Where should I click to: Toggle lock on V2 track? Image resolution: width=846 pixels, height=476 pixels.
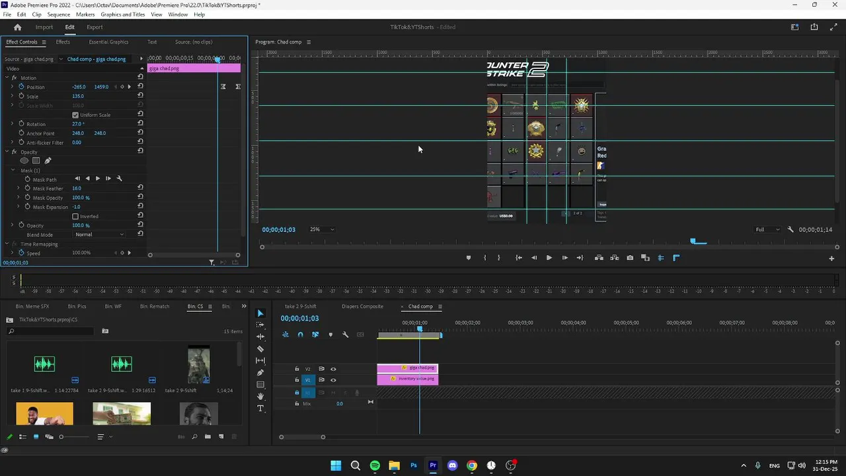pos(297,369)
